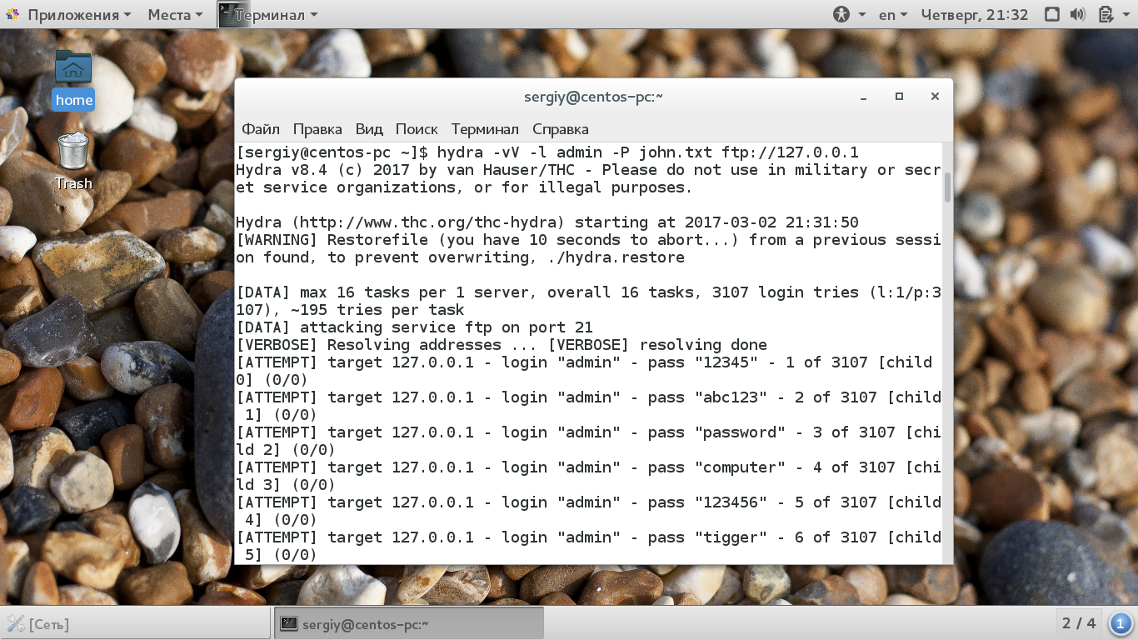The image size is (1138, 640).
Task: Open the Места places menu
Action: (175, 15)
